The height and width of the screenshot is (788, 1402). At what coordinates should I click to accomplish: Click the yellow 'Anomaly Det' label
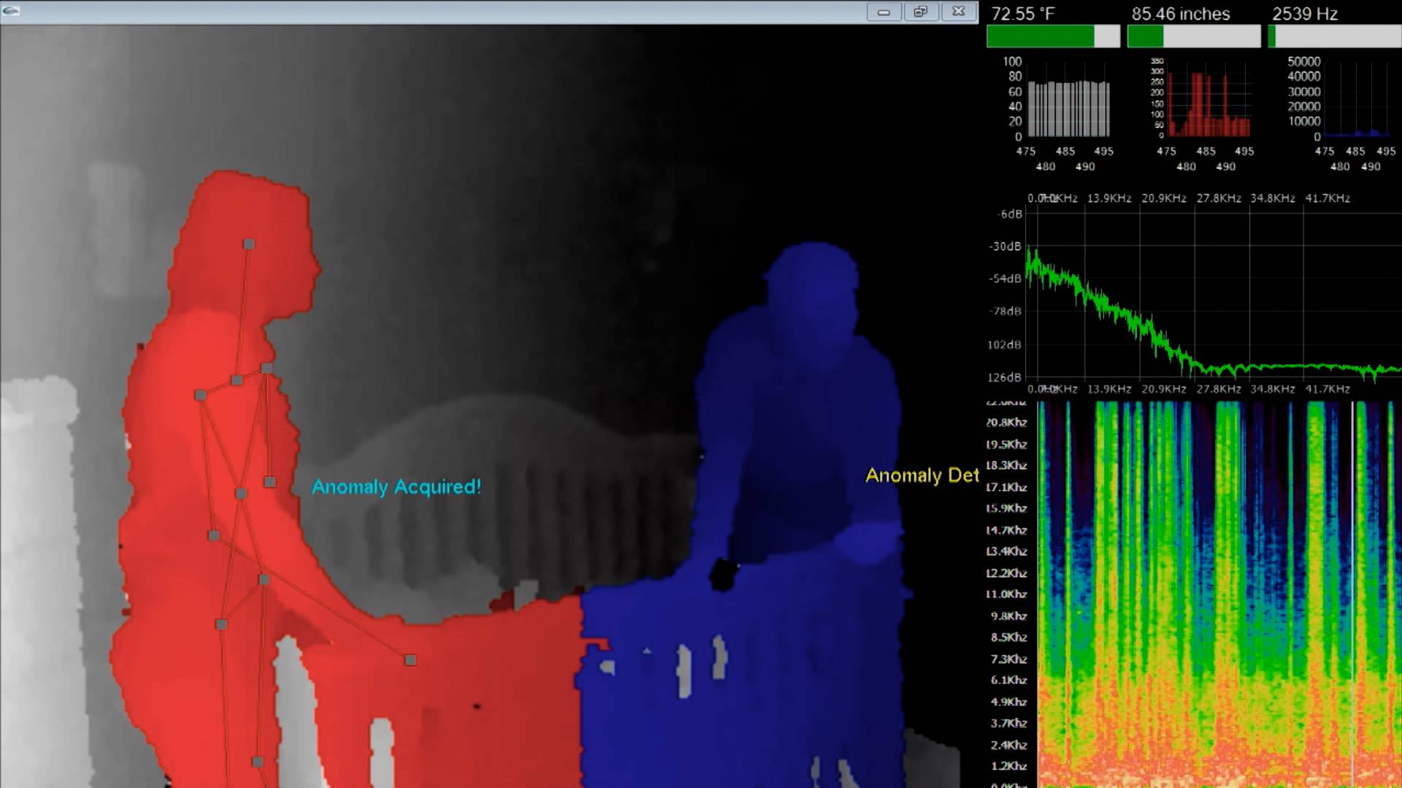(922, 476)
